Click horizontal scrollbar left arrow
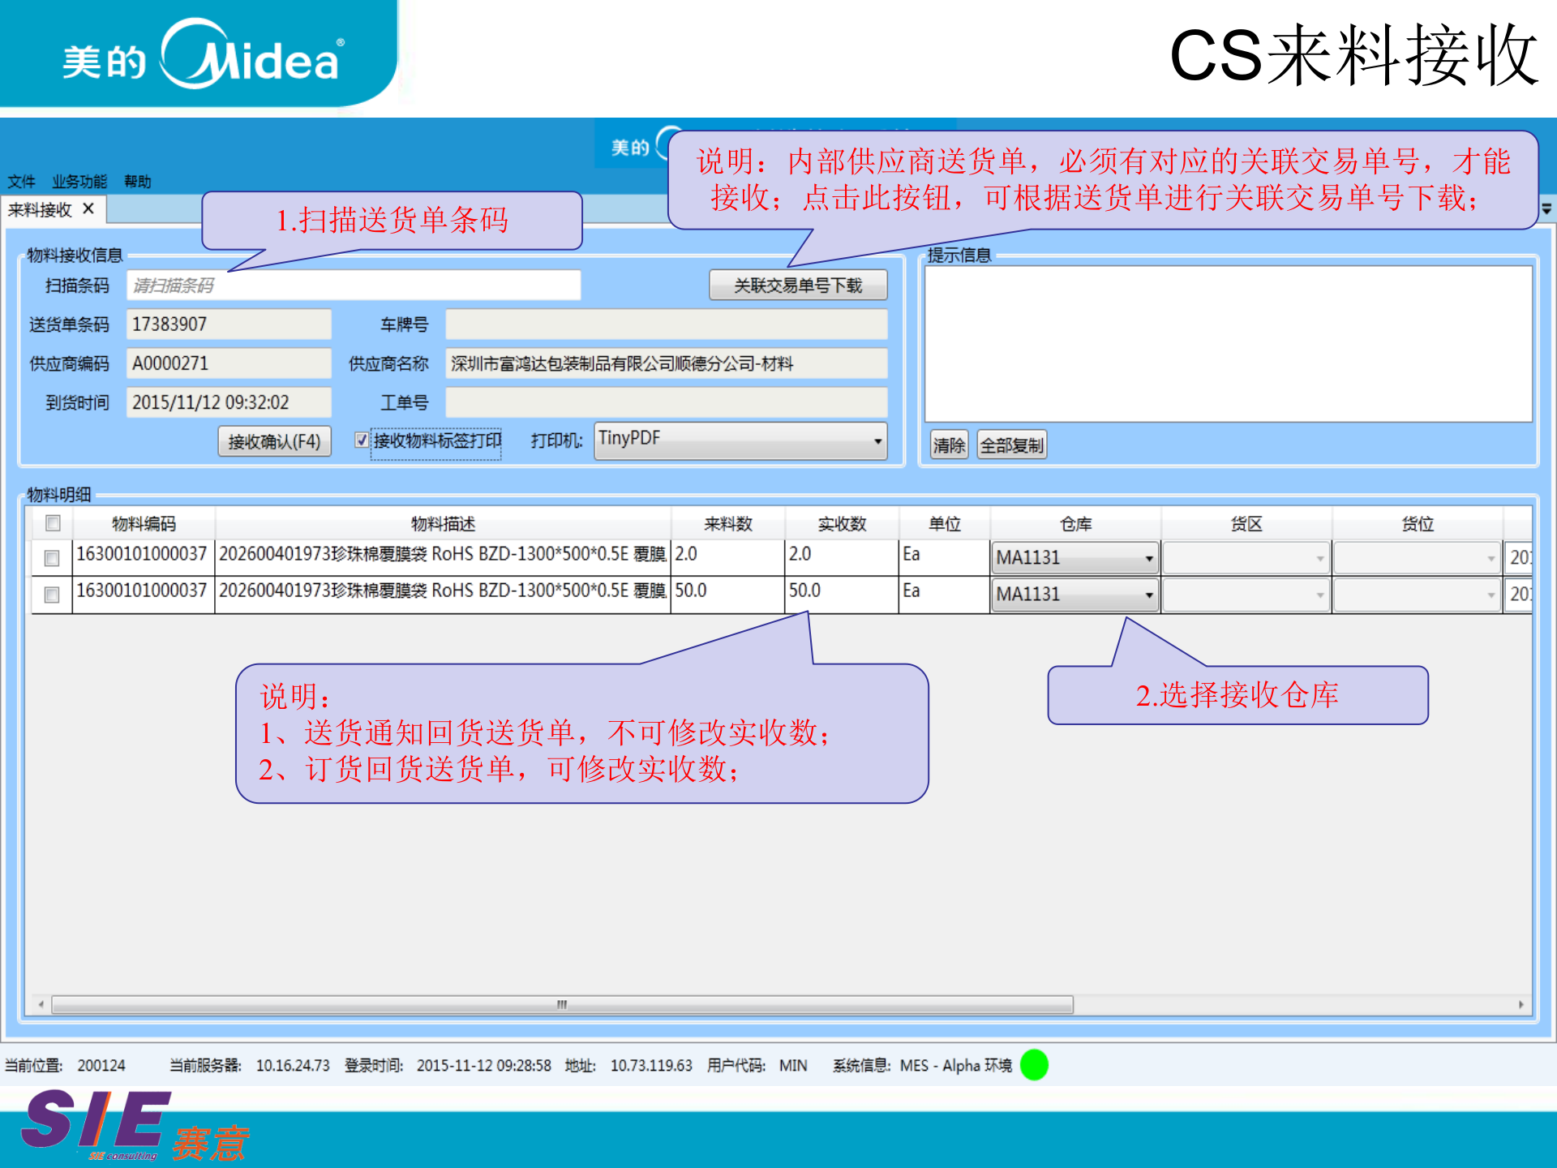Image resolution: width=1557 pixels, height=1168 pixels. pyautogui.click(x=41, y=1005)
